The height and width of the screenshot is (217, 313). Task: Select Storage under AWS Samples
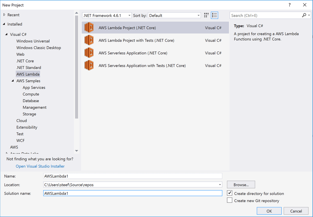(x=29, y=114)
